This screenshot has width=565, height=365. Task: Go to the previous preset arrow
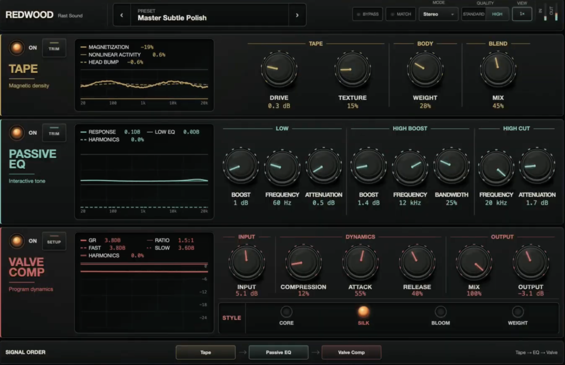tap(122, 15)
